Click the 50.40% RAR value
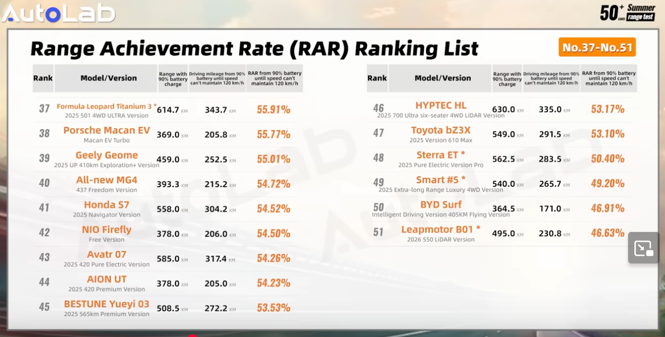Image resolution: width=665 pixels, height=337 pixels. (608, 159)
